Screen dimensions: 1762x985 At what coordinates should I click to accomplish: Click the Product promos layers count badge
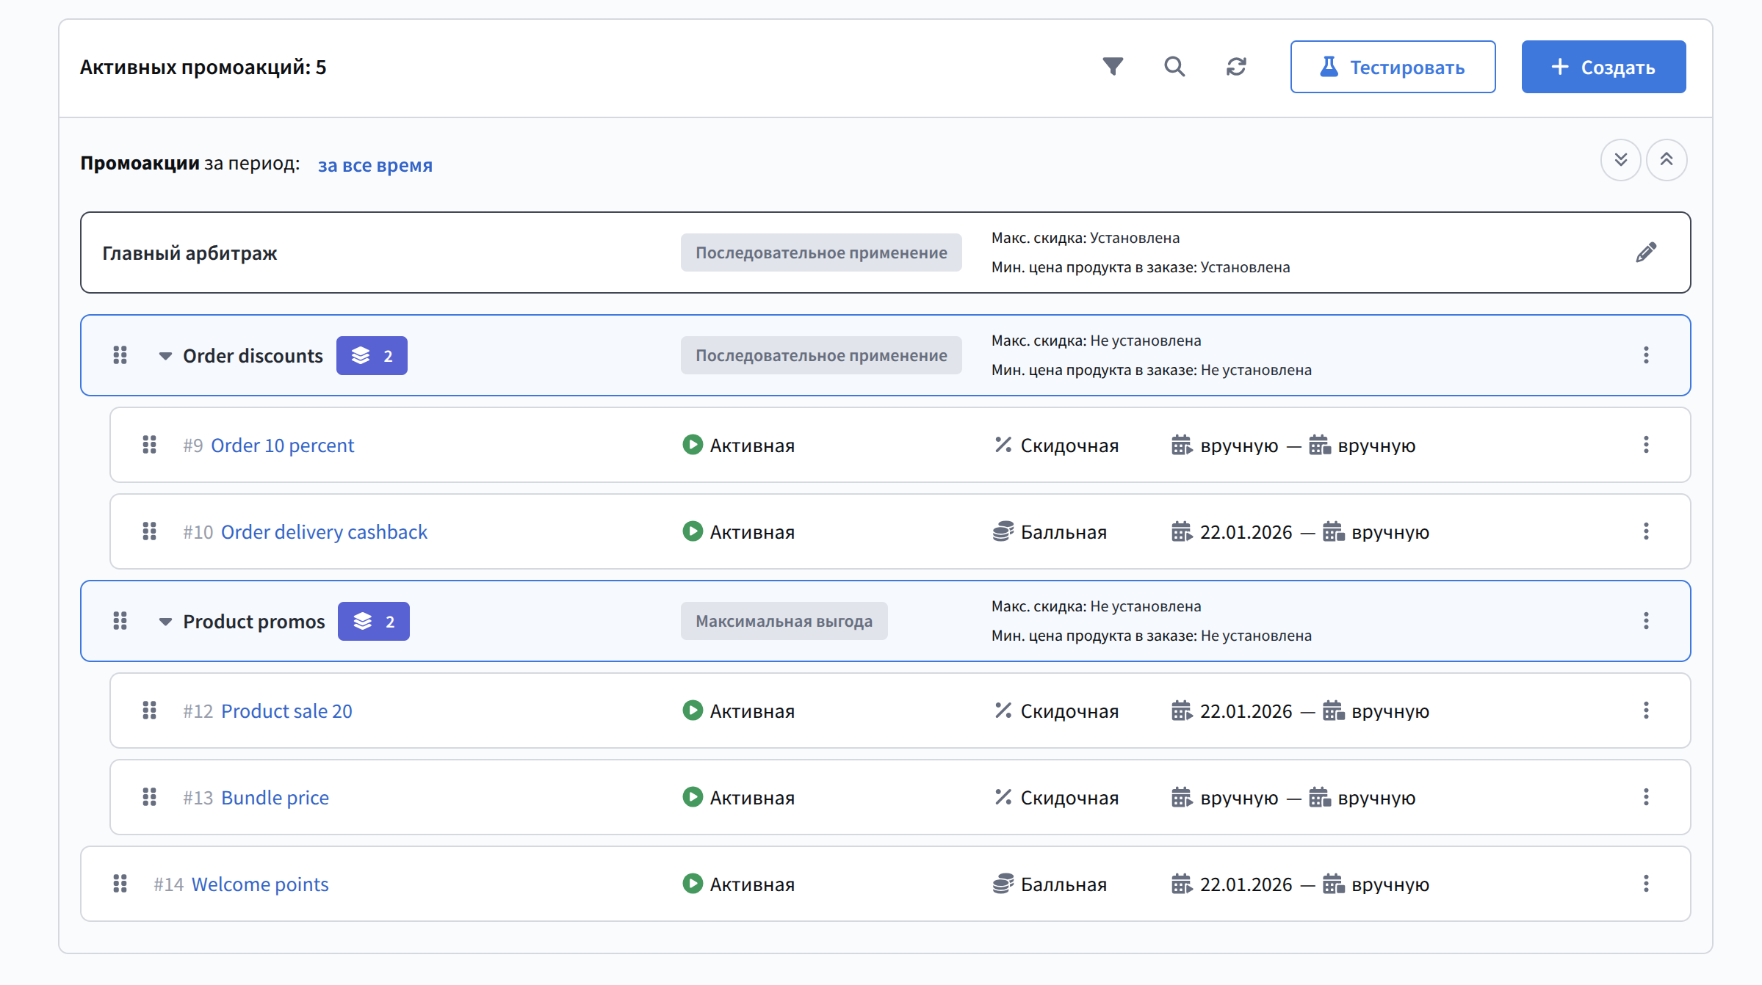[373, 622]
